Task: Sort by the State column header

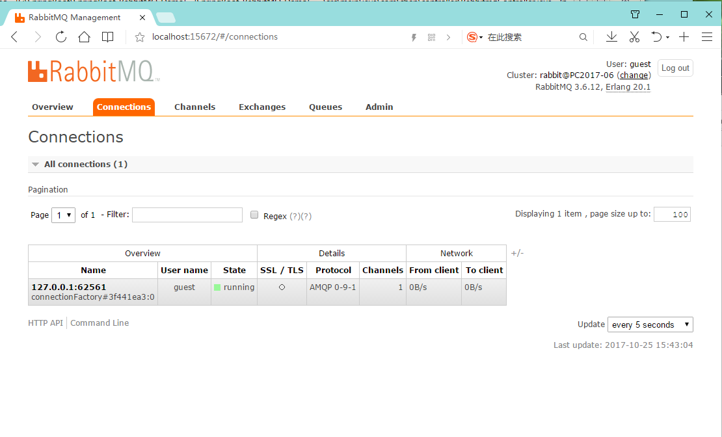Action: pyautogui.click(x=234, y=271)
